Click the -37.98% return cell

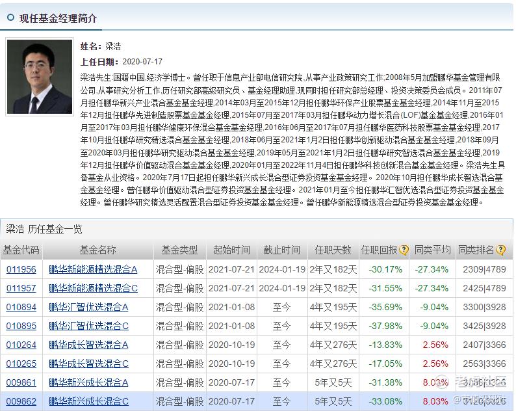point(385,326)
